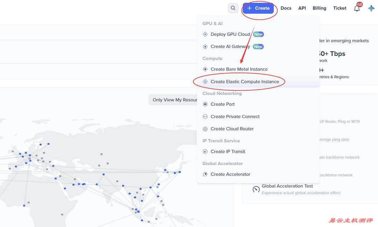Click the Create Accelerator icon
378x227 pixels.
[x=205, y=174]
